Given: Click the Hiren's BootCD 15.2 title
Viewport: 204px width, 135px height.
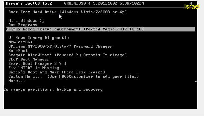Looking at the screenshot, I should pyautogui.click(x=29, y=3).
